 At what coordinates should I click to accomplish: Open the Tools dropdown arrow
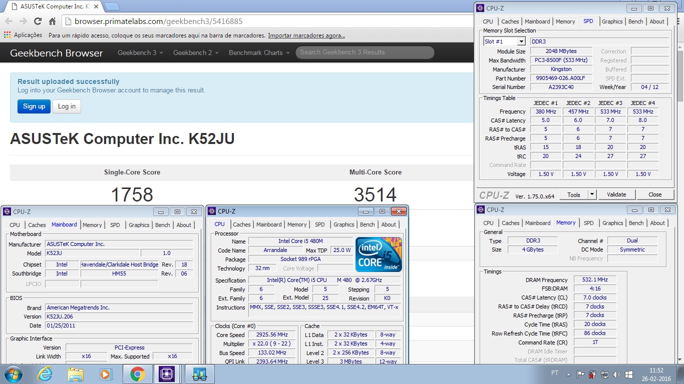(x=592, y=194)
